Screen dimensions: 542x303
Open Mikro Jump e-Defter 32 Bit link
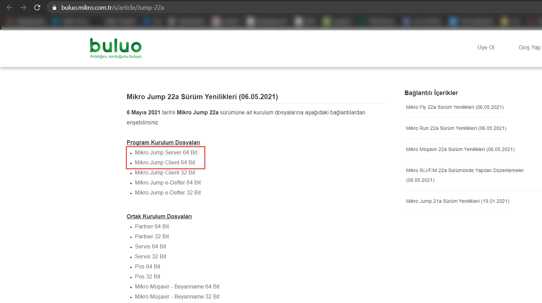(x=168, y=192)
